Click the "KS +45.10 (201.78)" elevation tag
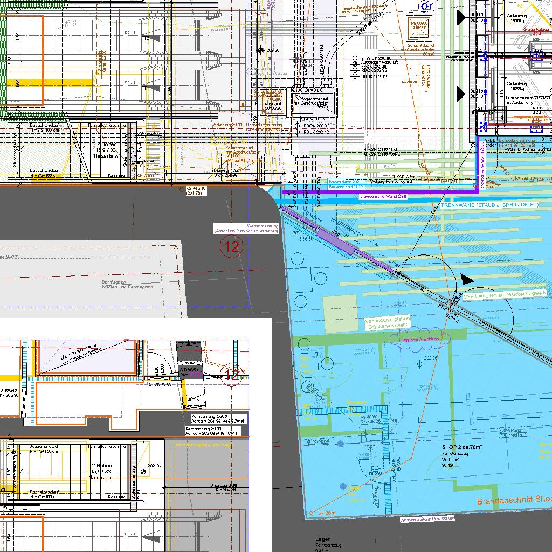The height and width of the screenshot is (552, 552). pyautogui.click(x=196, y=191)
